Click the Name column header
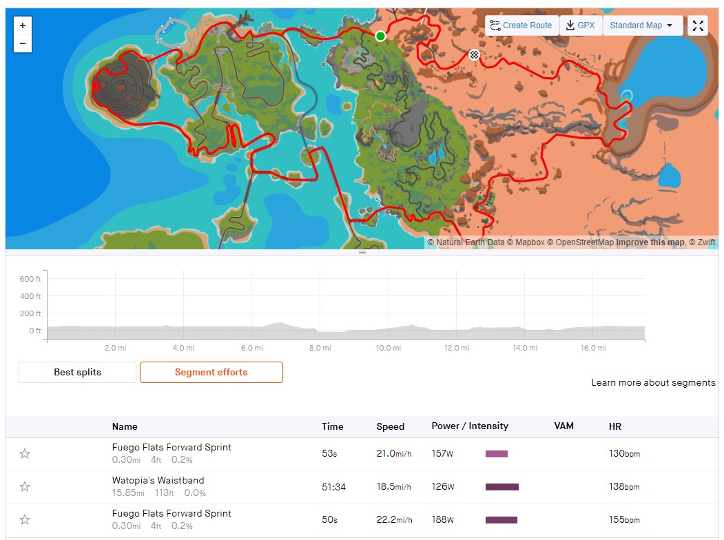 point(125,426)
